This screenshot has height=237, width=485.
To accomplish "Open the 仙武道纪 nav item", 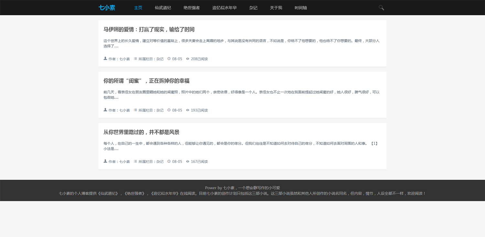I will (163, 8).
